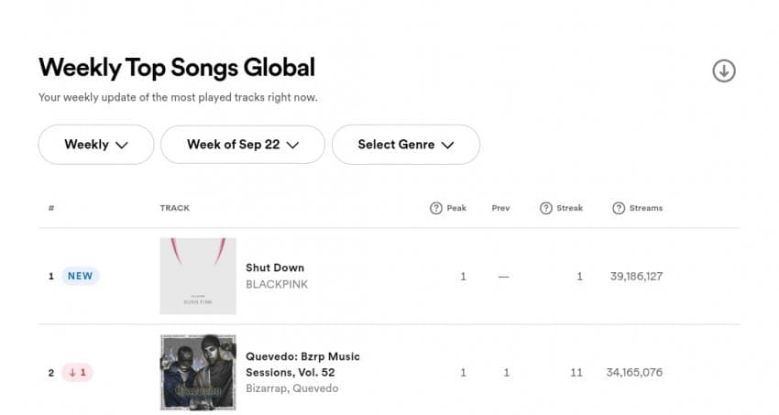Screen dimensions: 779x415
Task: Open the BLACKPINK artist link
Action: click(x=277, y=284)
